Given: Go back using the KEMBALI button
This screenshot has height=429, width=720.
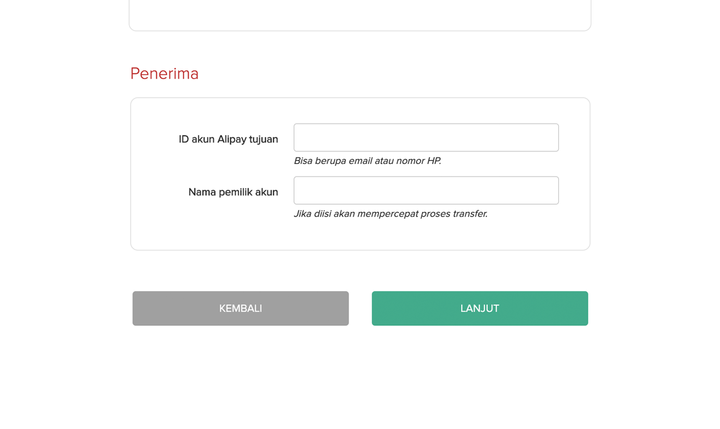Looking at the screenshot, I should tap(240, 308).
